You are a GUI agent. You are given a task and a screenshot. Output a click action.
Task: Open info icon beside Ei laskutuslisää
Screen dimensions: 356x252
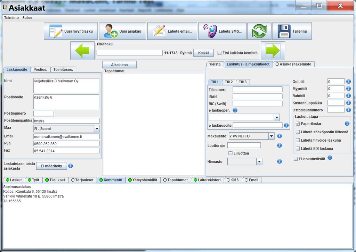330,158
